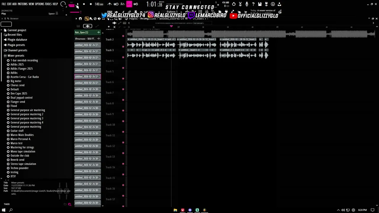Toggle the playlist snap magnet icon
Viewport: 379px width, 213px height.
click(80, 19)
